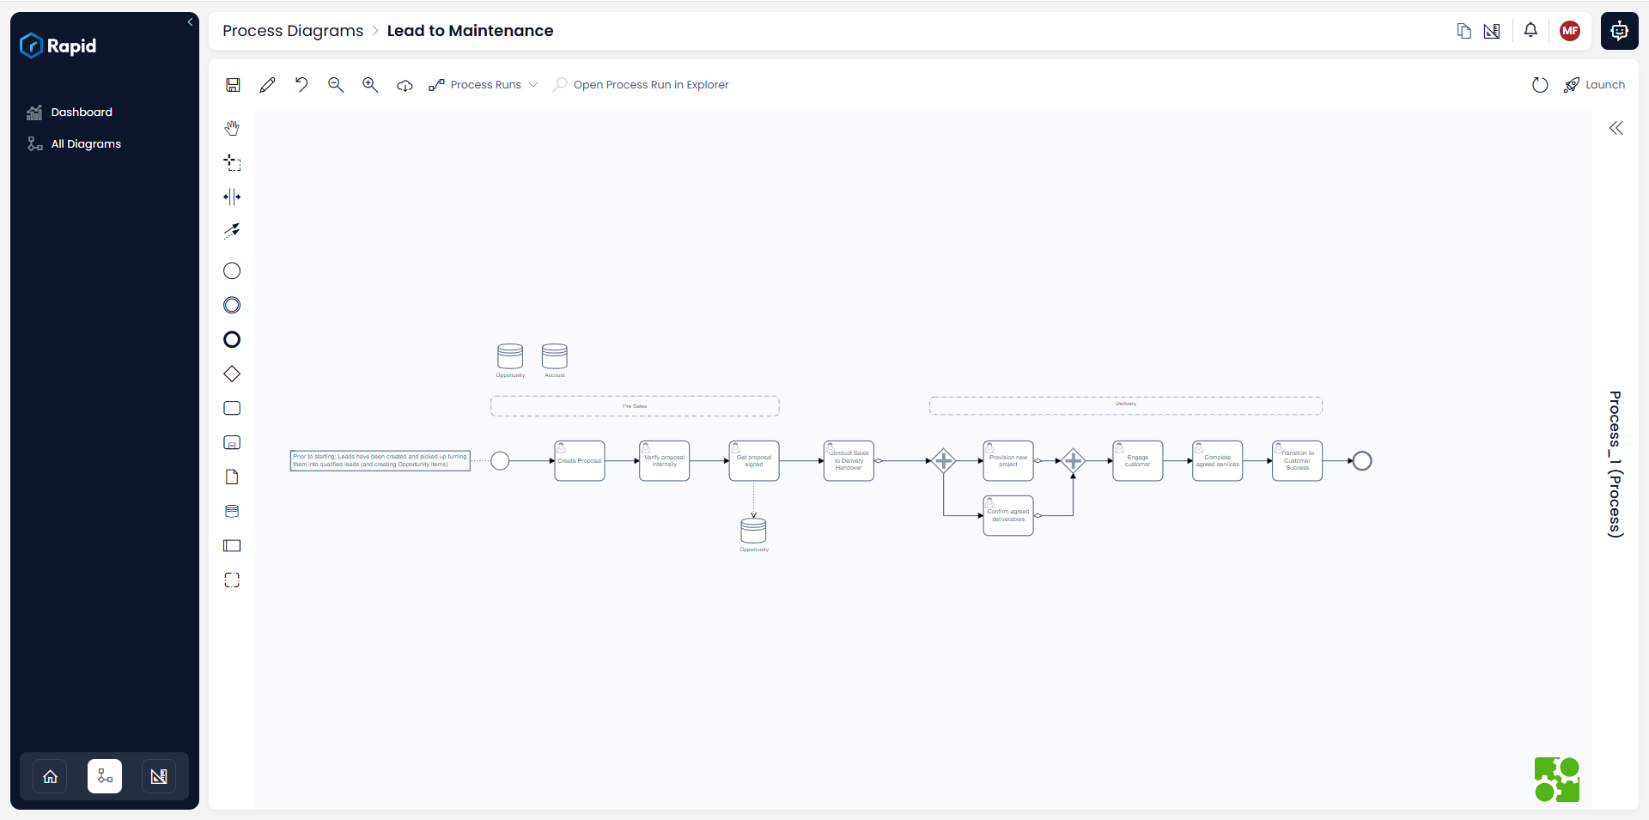
Task: Click the designer icon in top bar
Action: coord(1492,31)
